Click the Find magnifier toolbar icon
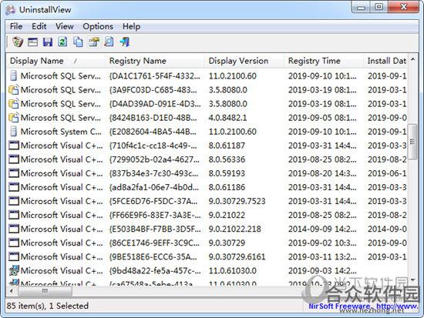 tap(109, 42)
